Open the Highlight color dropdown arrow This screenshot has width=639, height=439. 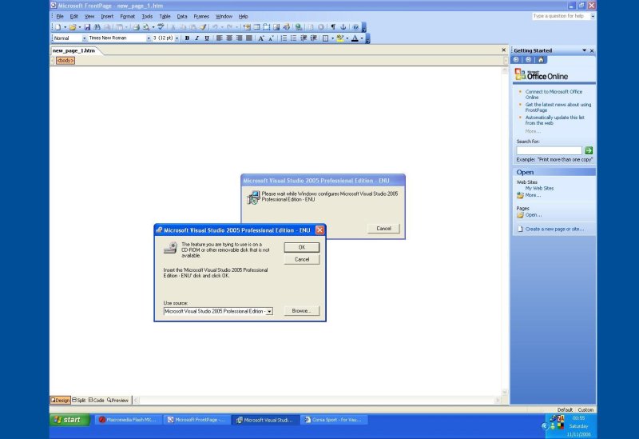(x=347, y=38)
